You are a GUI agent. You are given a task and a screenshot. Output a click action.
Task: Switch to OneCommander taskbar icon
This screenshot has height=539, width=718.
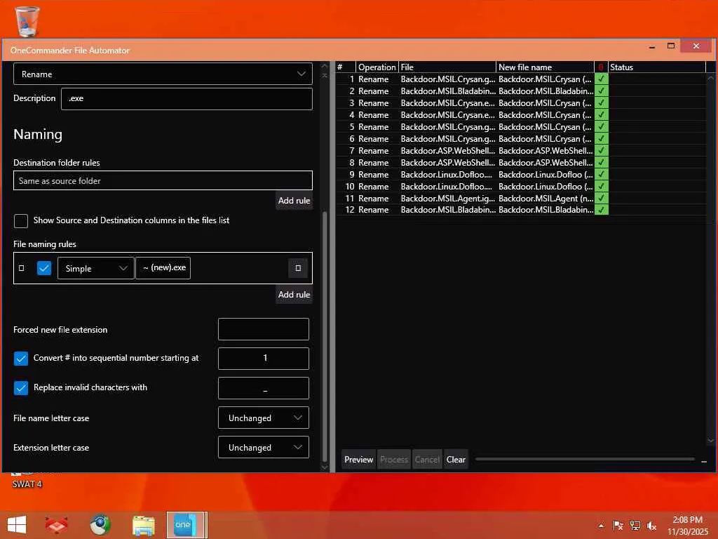[187, 525]
